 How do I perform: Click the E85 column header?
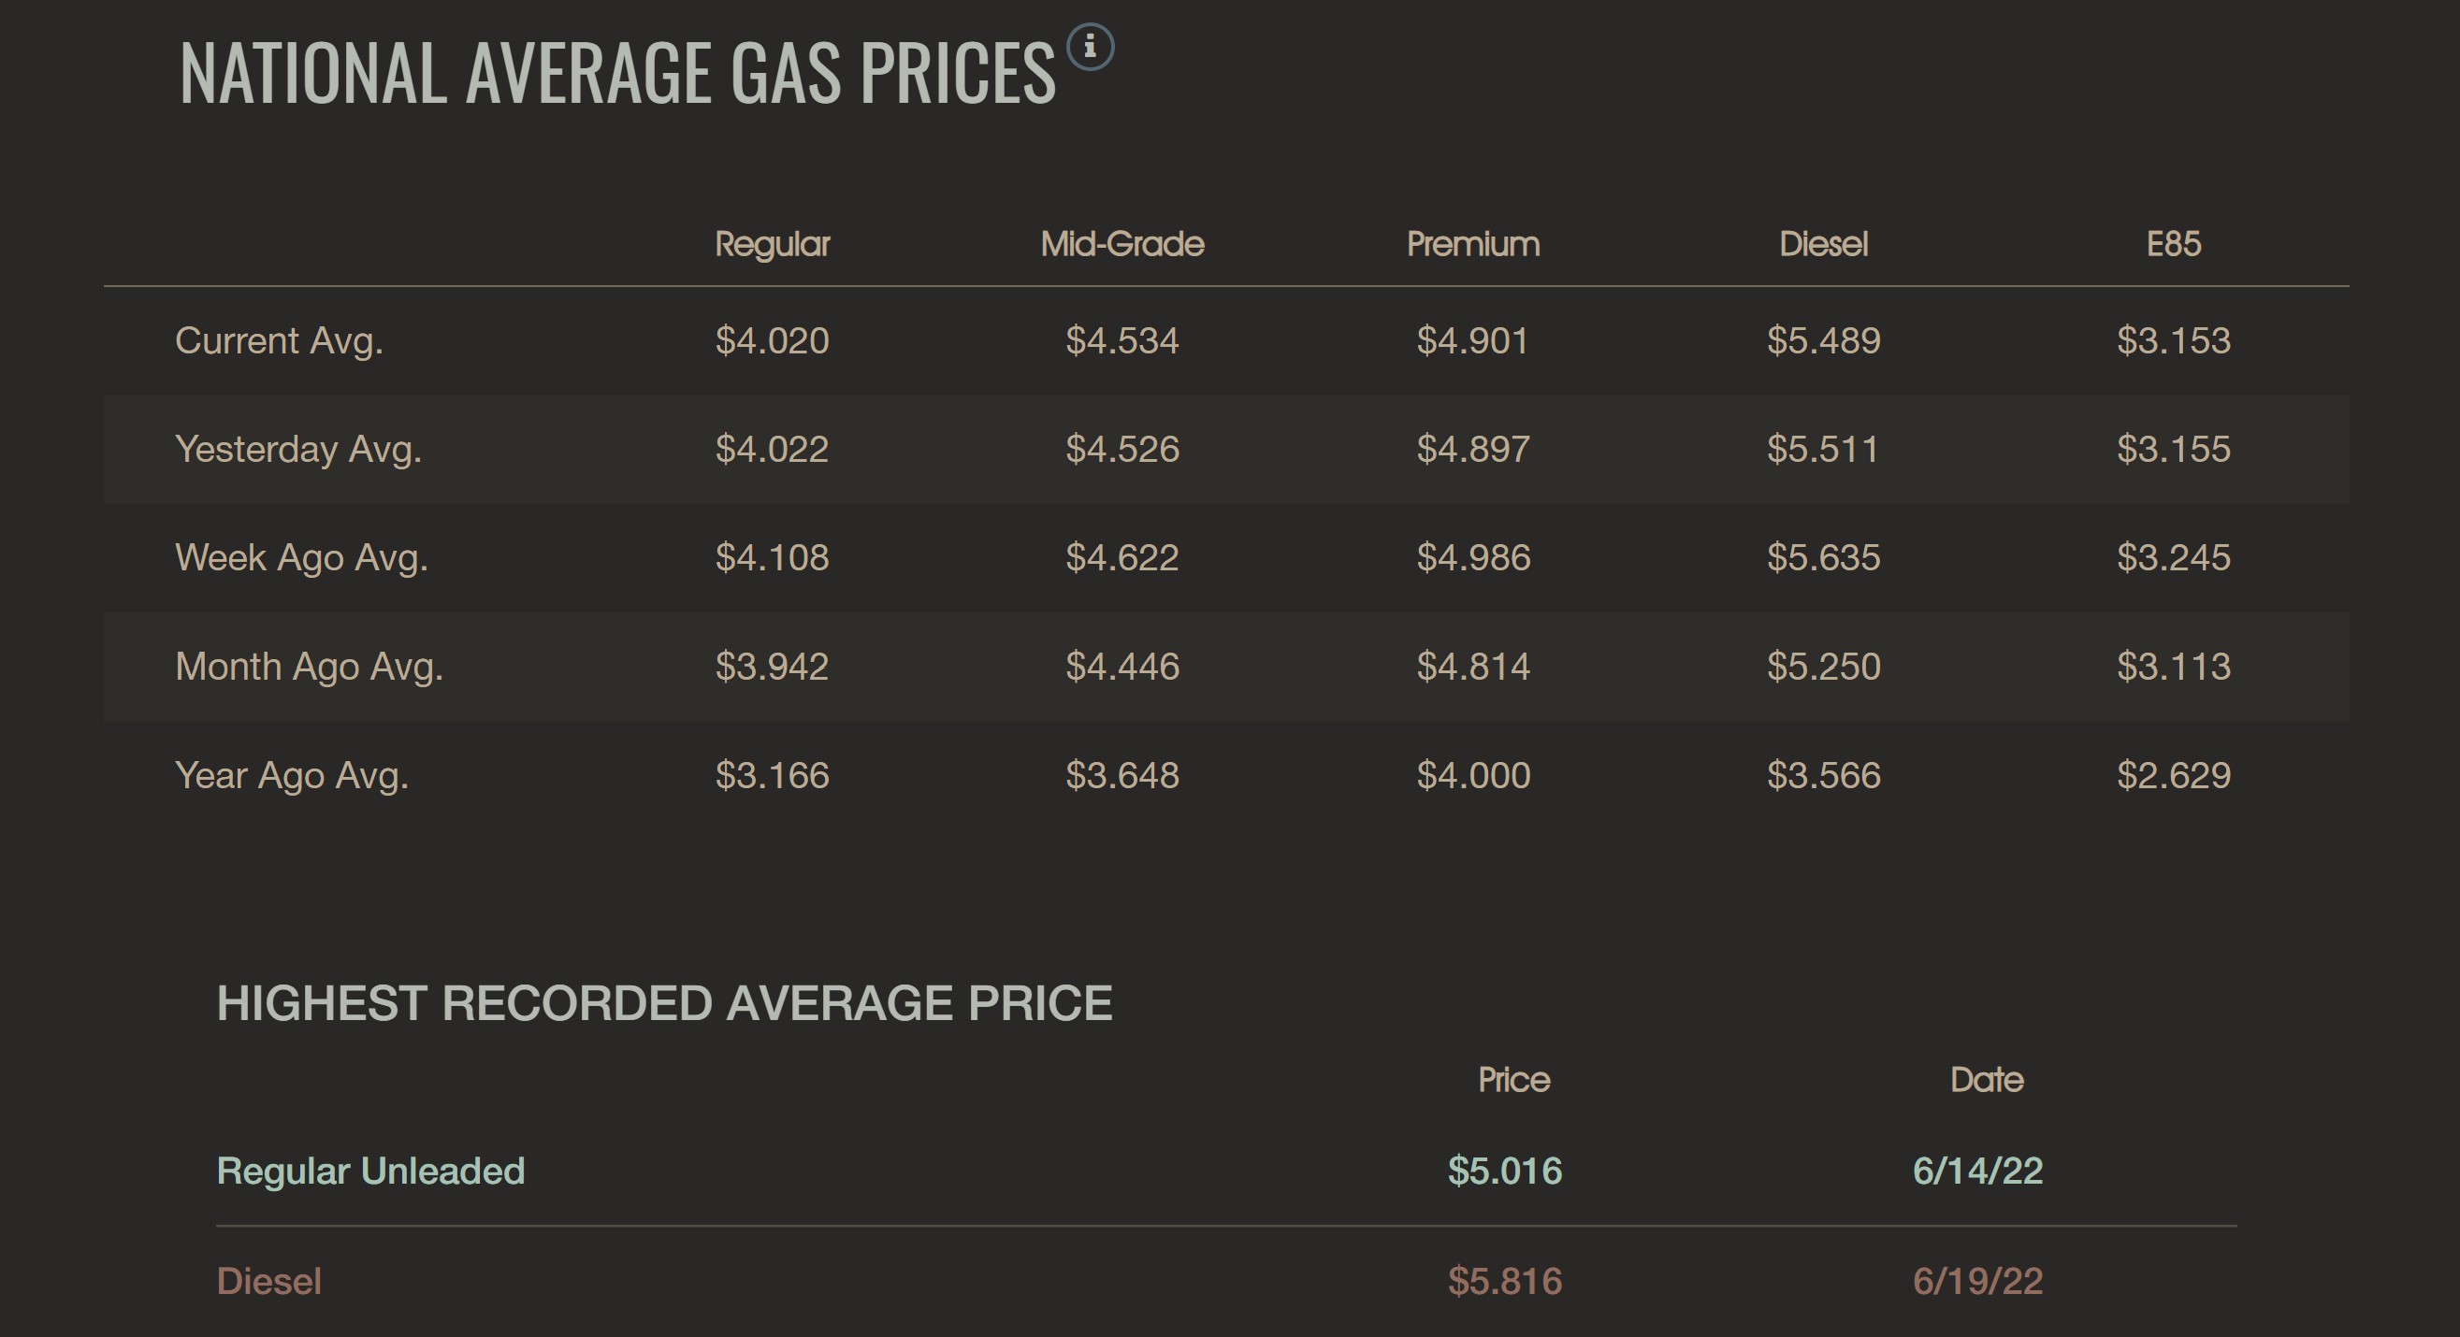tap(2174, 244)
